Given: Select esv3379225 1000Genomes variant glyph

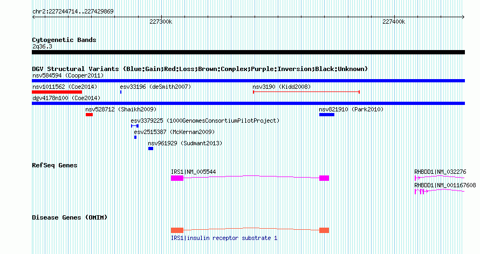Looking at the screenshot, I should pos(135,126).
